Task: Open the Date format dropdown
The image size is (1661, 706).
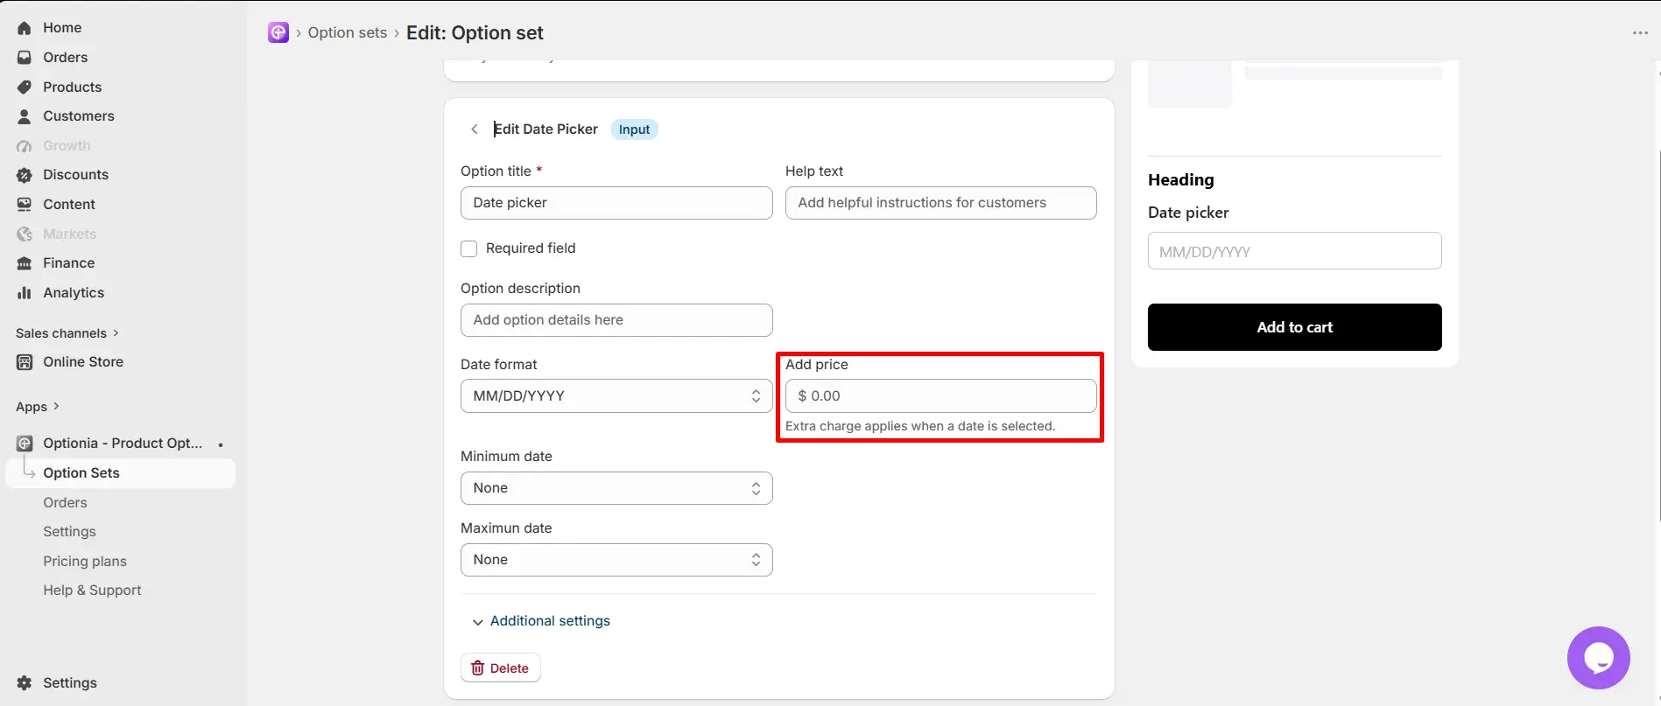Action: tap(616, 396)
